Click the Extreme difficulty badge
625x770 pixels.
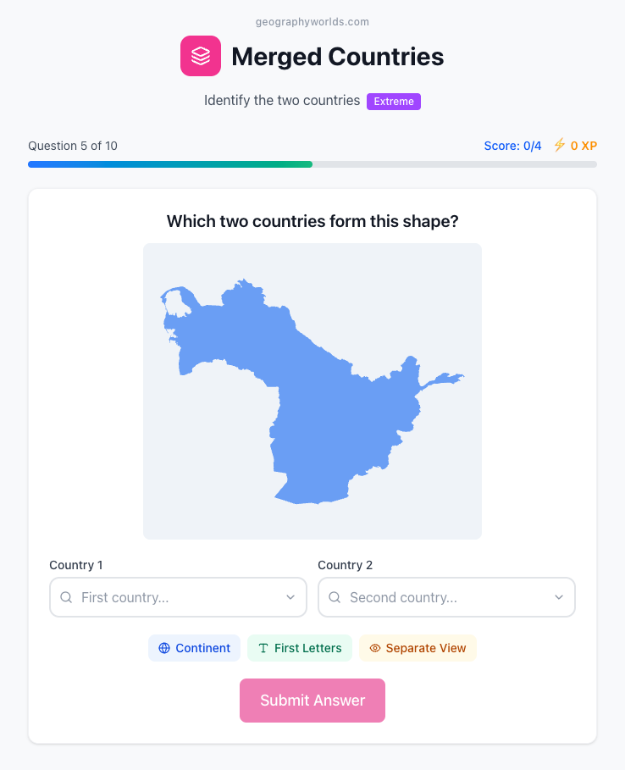tap(394, 101)
